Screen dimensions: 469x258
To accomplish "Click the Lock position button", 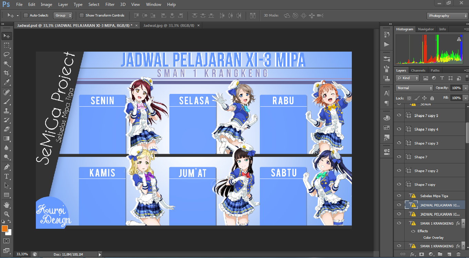I will pos(425,98).
